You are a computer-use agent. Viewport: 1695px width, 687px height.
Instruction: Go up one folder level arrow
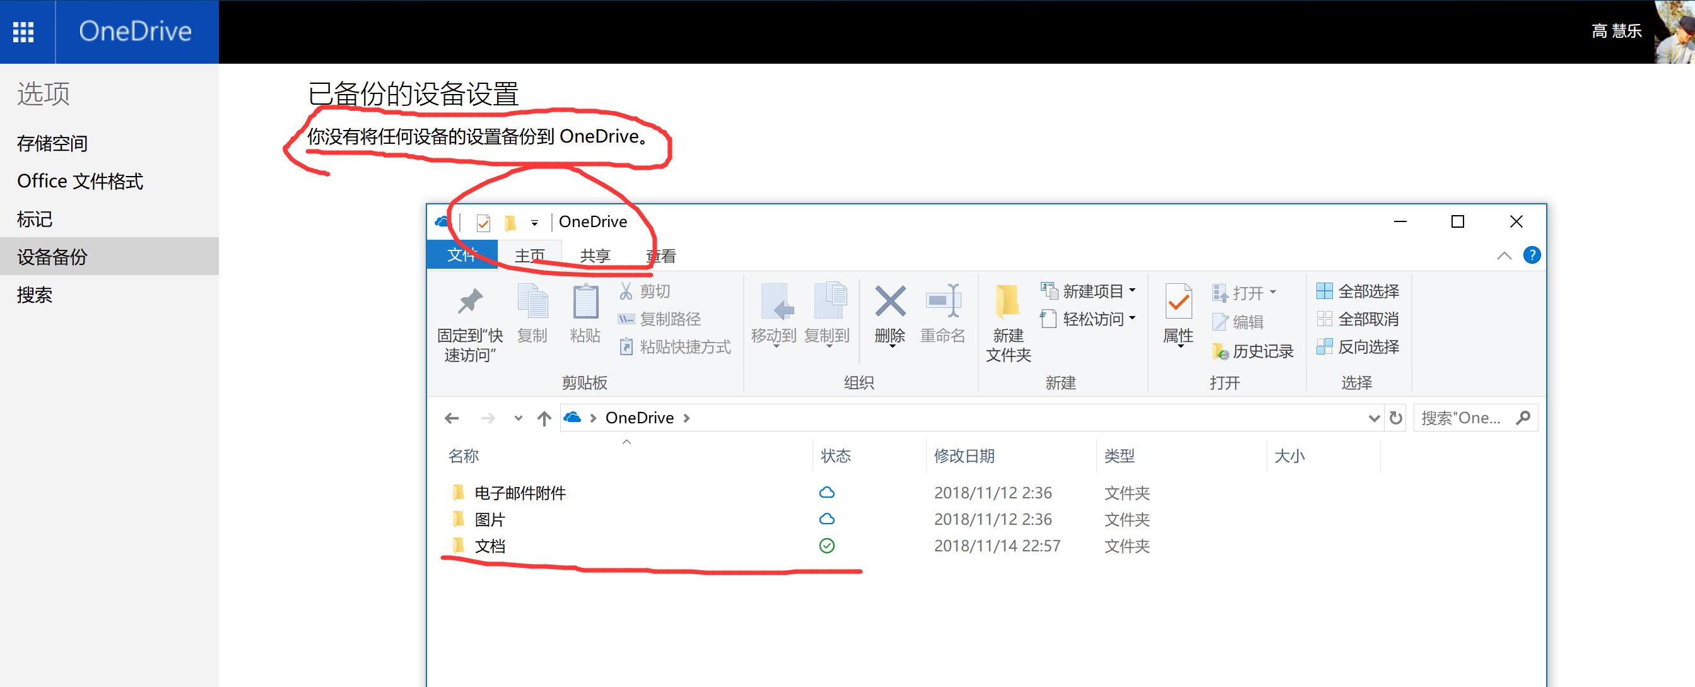544,418
